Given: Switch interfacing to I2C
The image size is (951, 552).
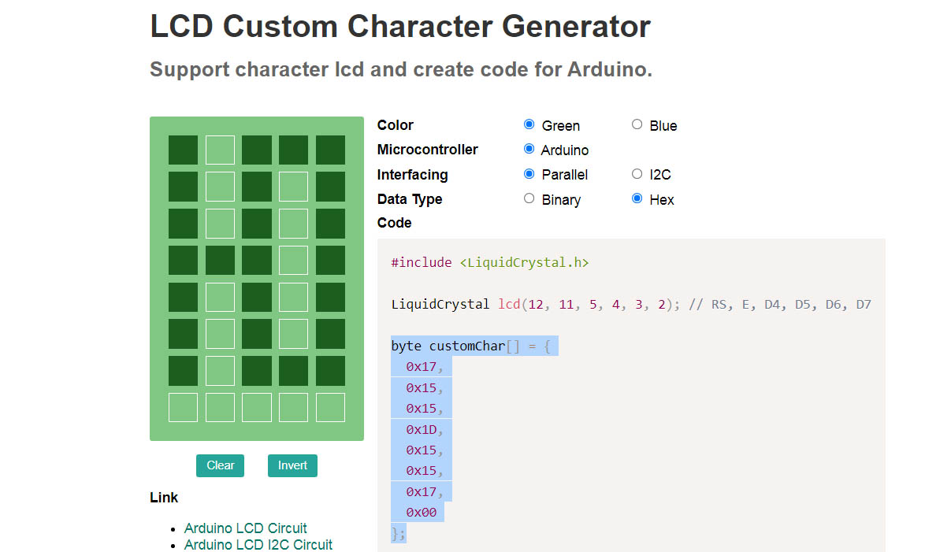Looking at the screenshot, I should click(x=637, y=174).
